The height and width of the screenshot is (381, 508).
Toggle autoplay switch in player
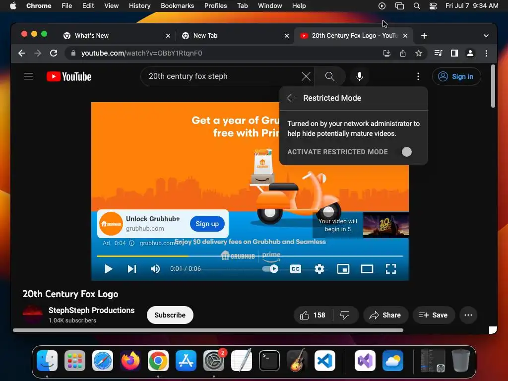tap(270, 269)
